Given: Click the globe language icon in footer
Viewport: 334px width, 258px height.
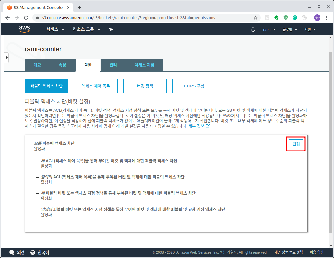Looking at the screenshot, I should 33,252.
